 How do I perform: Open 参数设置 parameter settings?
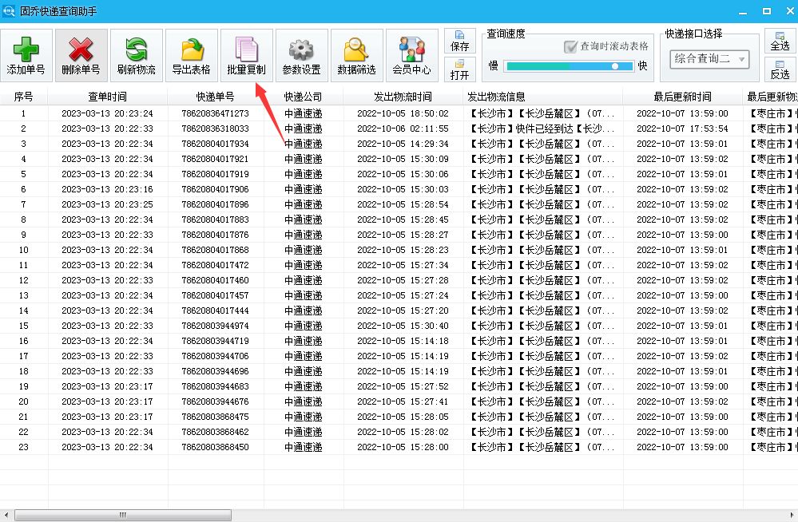301,54
